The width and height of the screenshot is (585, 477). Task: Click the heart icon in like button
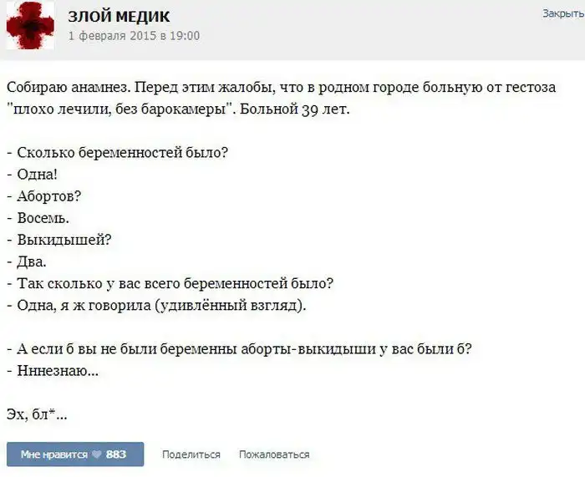pyautogui.click(x=96, y=454)
